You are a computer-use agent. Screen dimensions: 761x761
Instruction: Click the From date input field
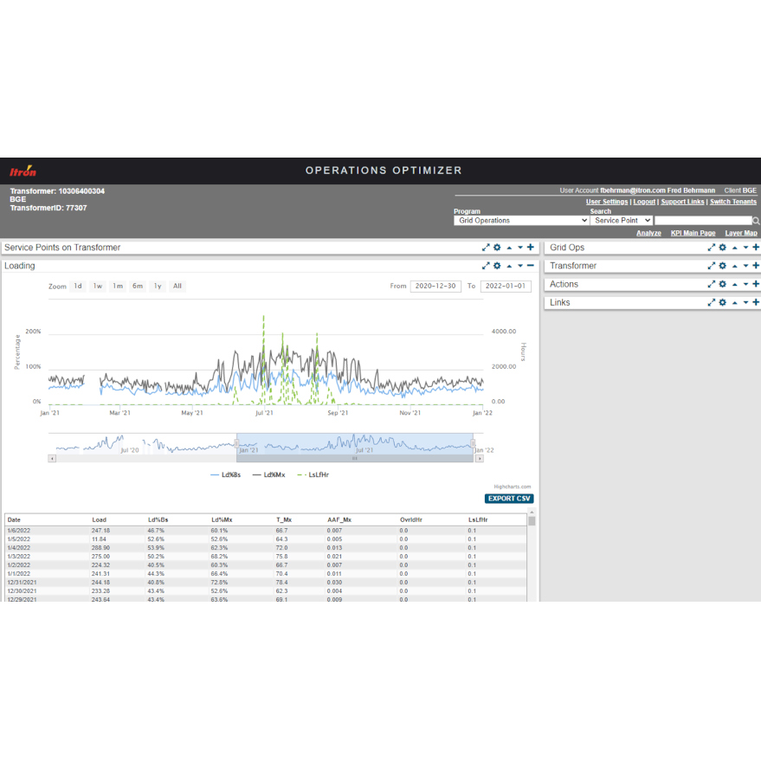435,286
